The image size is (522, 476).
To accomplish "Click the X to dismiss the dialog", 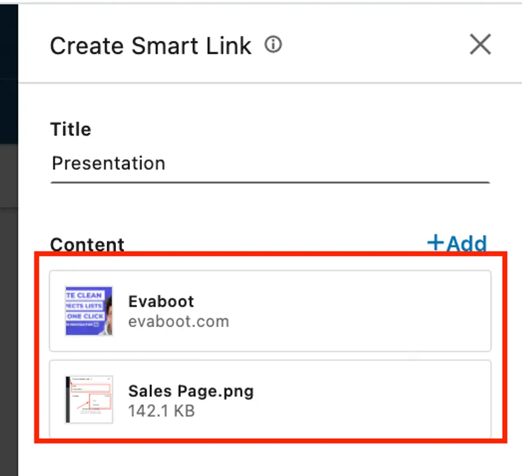I will (480, 45).
